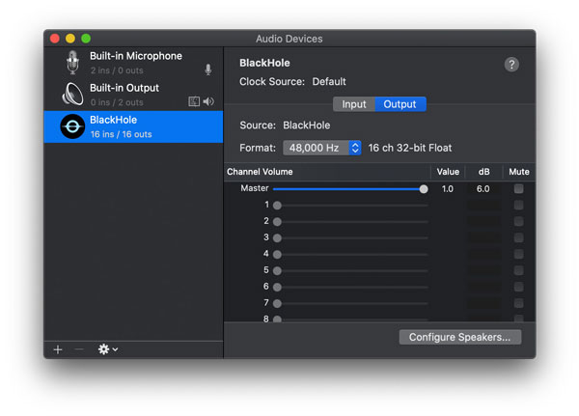This screenshot has height=416, width=579.
Task: Click the Master dB field 6.0
Action: pyautogui.click(x=483, y=189)
